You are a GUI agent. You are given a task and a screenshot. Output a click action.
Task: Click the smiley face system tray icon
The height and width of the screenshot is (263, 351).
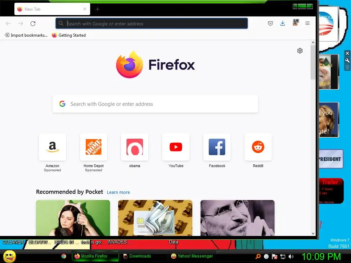point(266,256)
